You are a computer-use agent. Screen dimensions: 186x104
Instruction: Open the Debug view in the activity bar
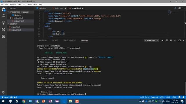[3, 29]
